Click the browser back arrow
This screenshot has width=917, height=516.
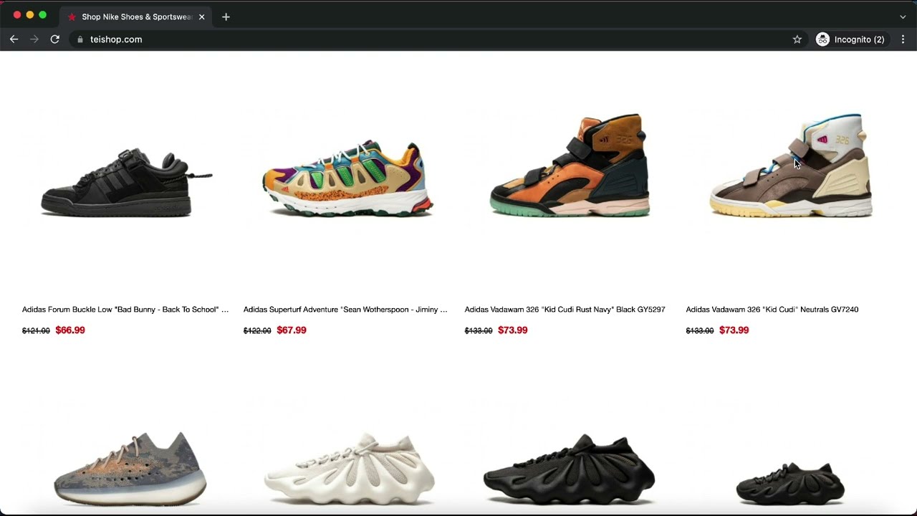[14, 39]
